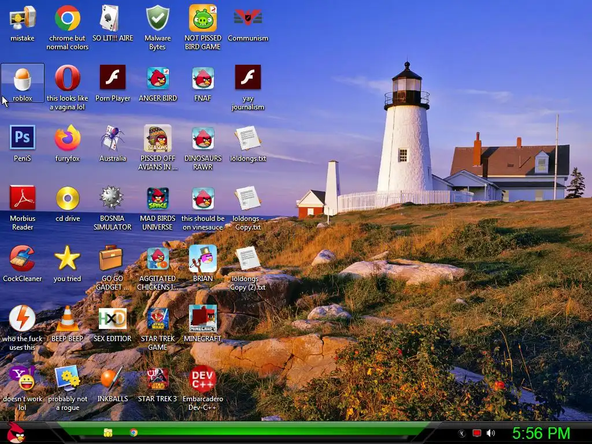Launch 'BEEP BEEP' VLC cone icon
This screenshot has height=444, width=592.
67,319
